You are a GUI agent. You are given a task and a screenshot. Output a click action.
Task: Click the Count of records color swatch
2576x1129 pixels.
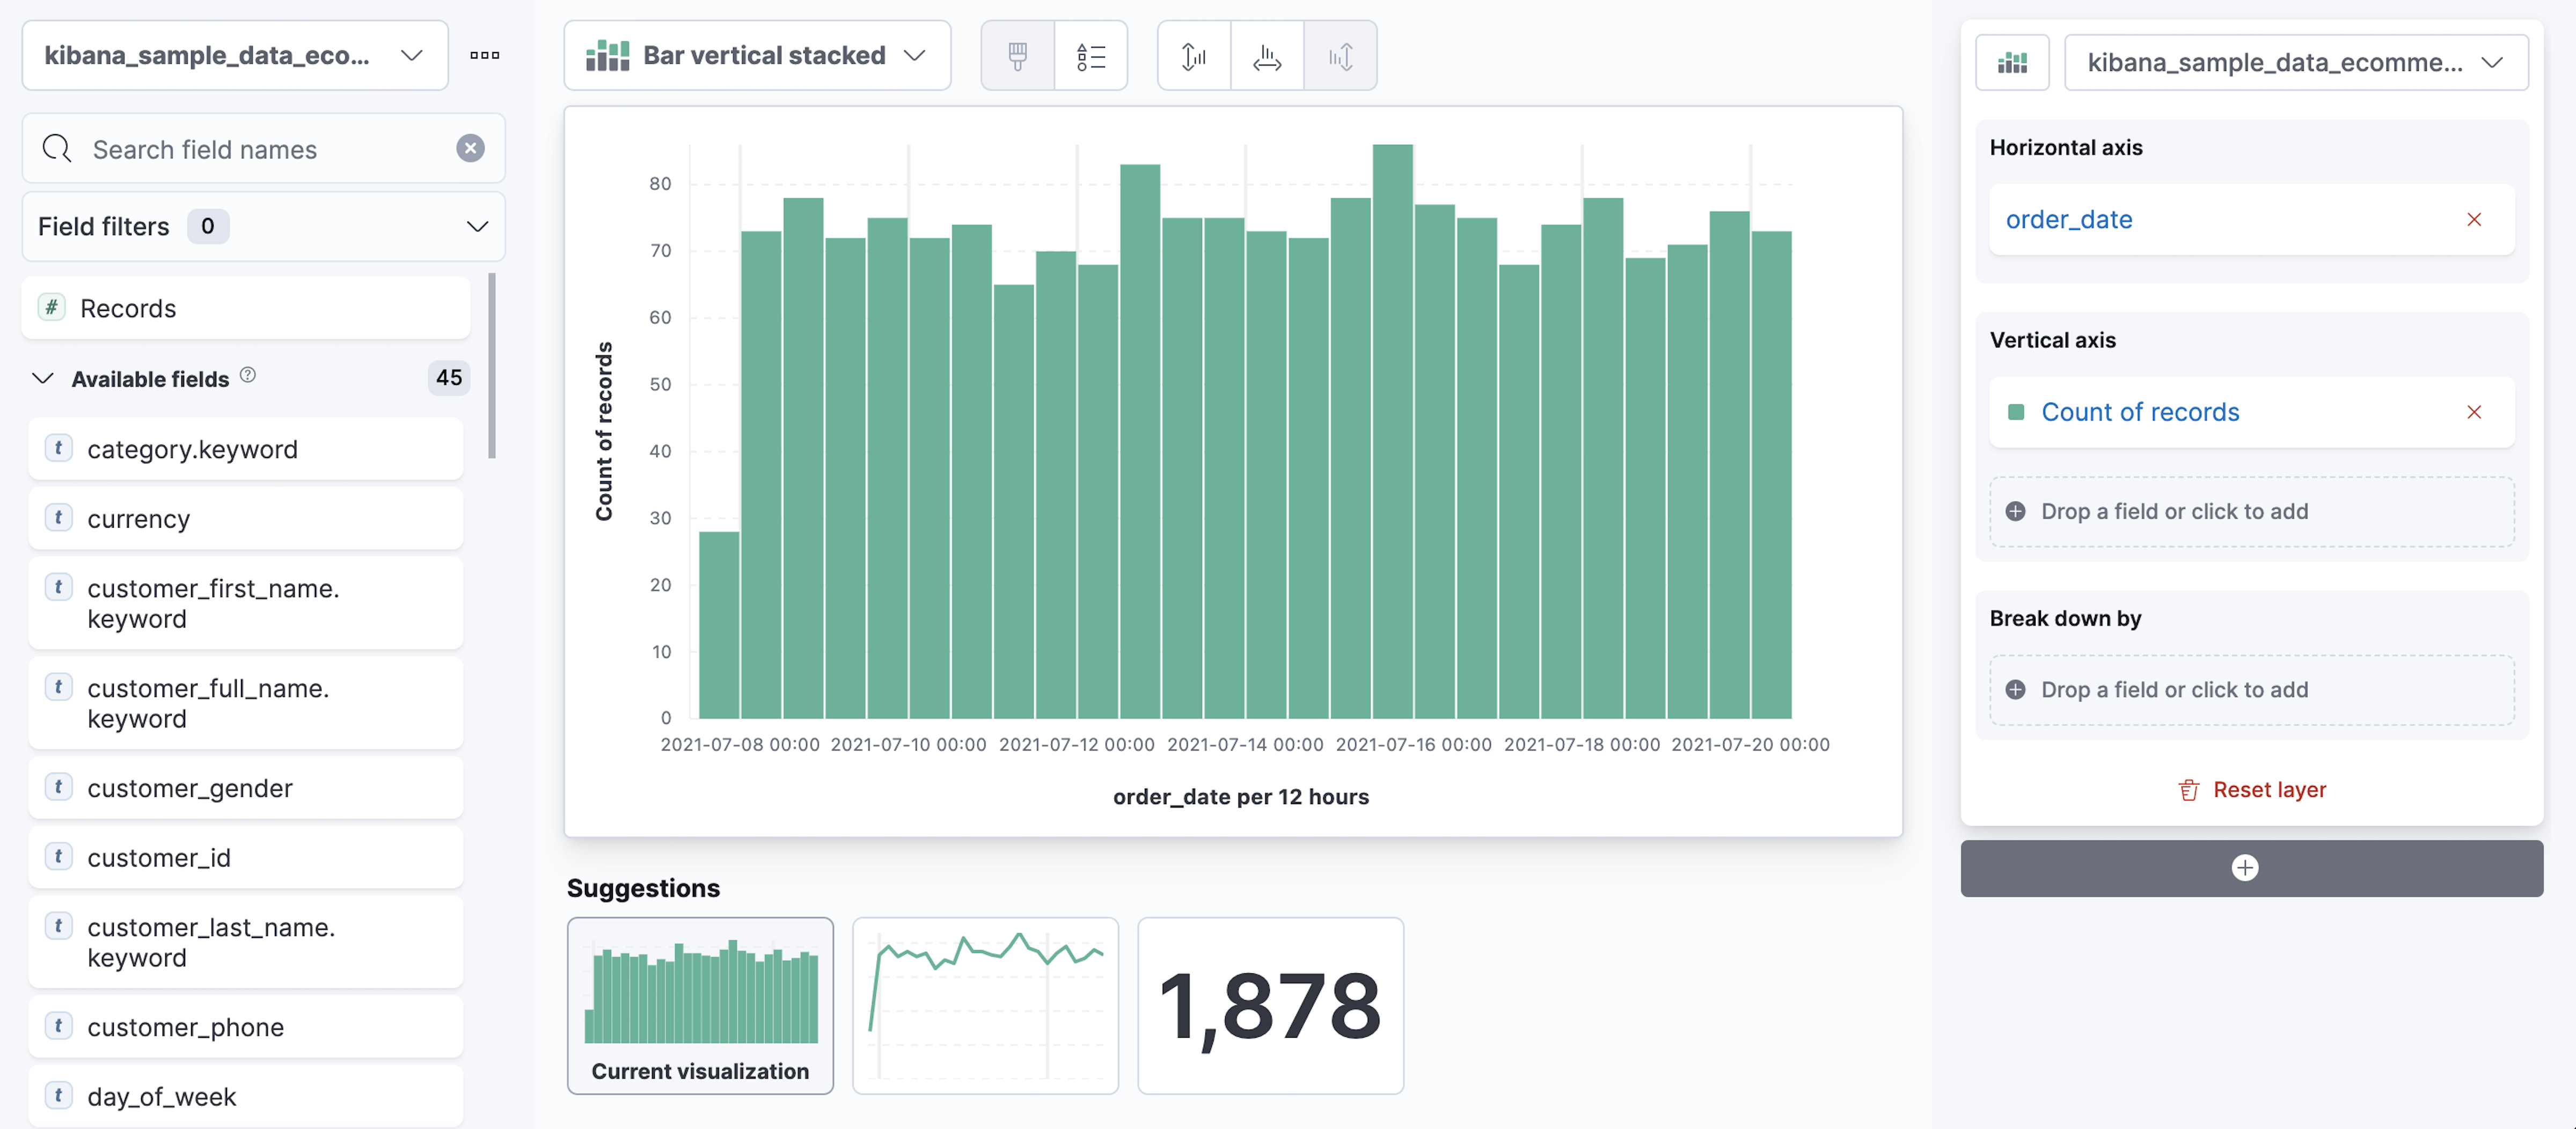click(x=2015, y=412)
